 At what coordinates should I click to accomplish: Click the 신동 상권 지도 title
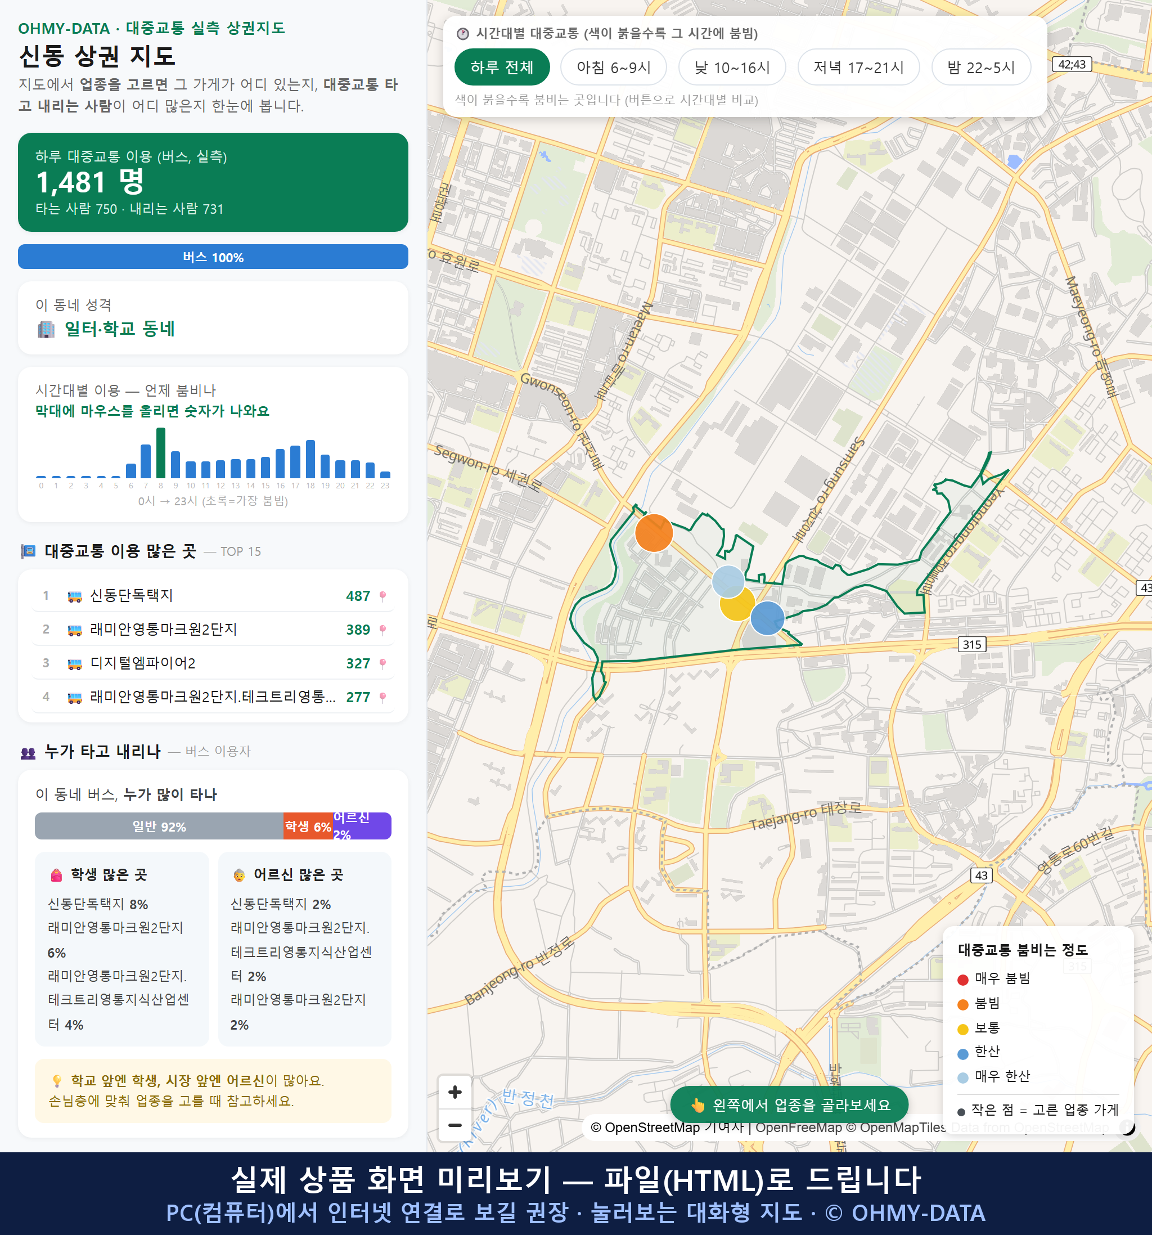click(97, 56)
